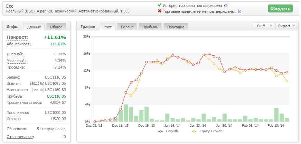
Task: Click the last yellow Equity Growth point
Action: (287, 81)
